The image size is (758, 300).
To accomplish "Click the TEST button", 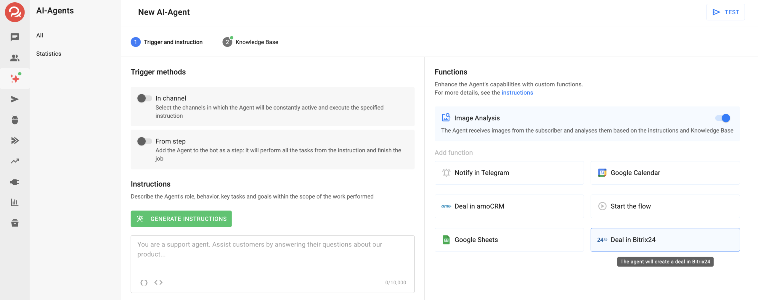I will coord(725,12).
